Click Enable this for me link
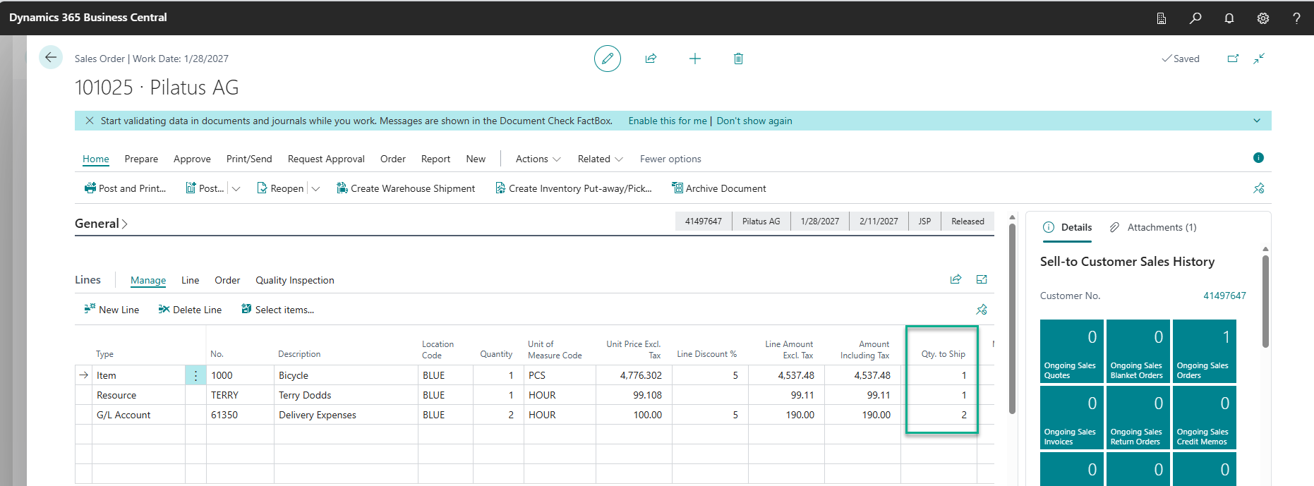Viewport: 1314px width, 486px height. (668, 121)
